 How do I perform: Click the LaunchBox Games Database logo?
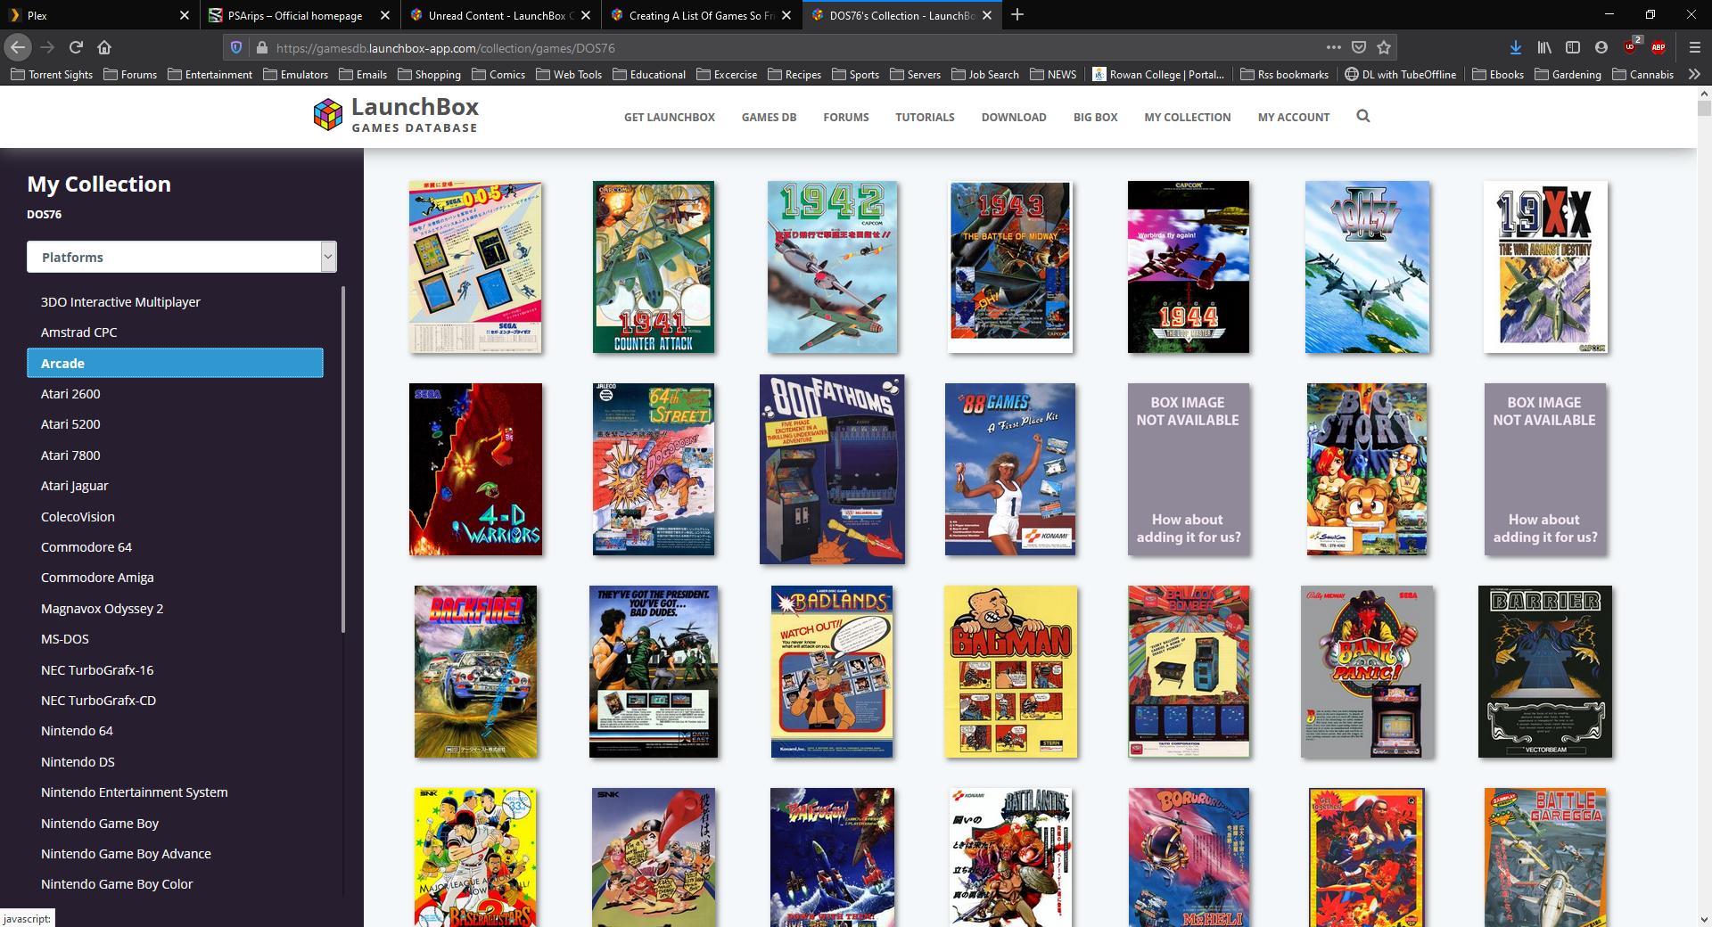pos(396,115)
